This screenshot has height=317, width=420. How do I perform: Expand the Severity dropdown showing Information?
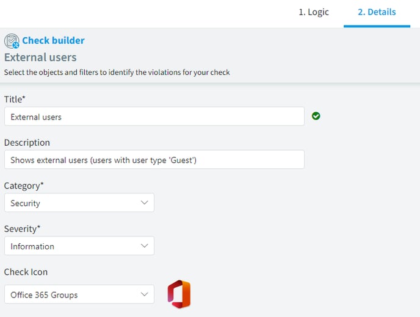79,246
